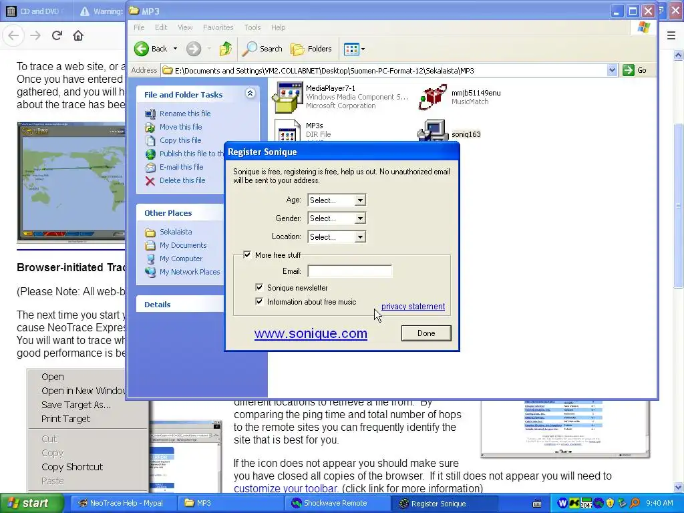Click the blue W tray icon
This screenshot has height=513, width=684.
tap(562, 503)
